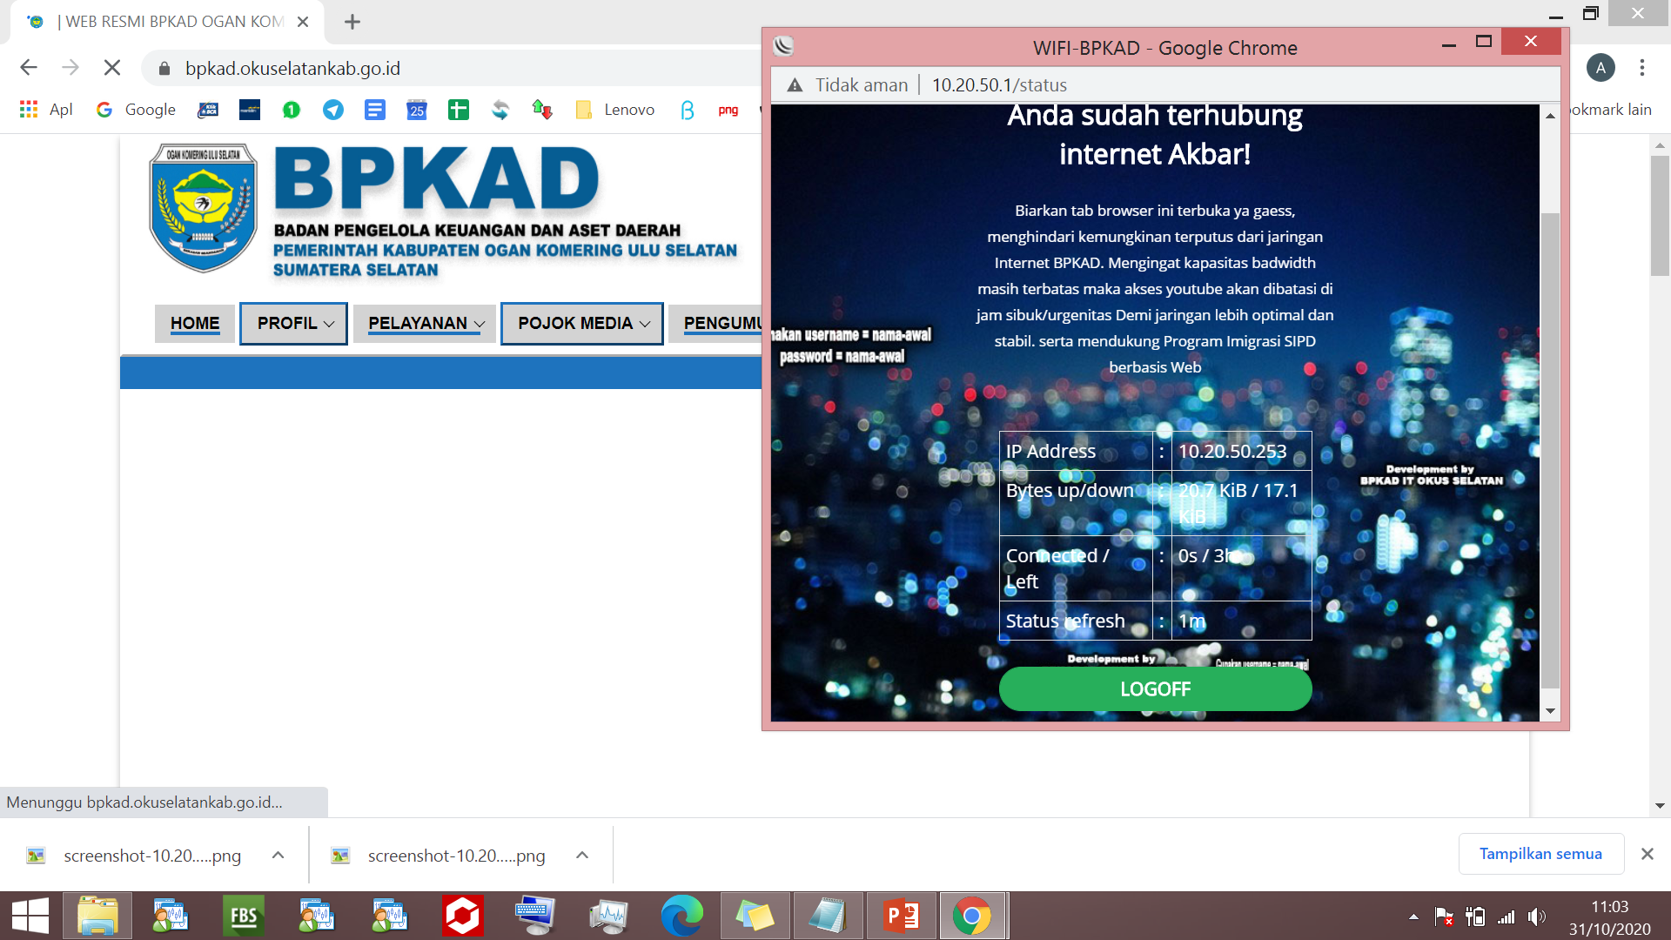This screenshot has height=940, width=1671.
Task: Open options for the first screenshot download
Action: tap(278, 856)
